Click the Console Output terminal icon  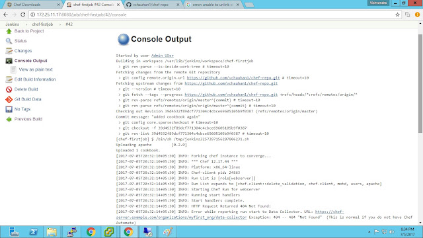pyautogui.click(x=9, y=61)
